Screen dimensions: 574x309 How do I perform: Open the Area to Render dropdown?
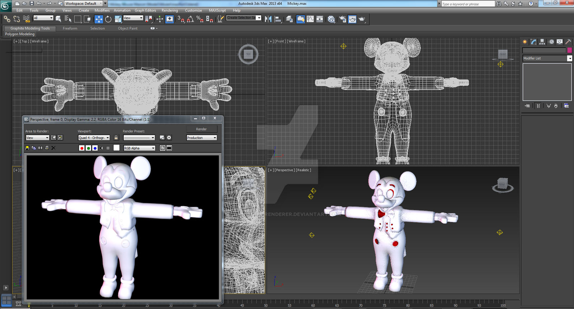pos(37,137)
